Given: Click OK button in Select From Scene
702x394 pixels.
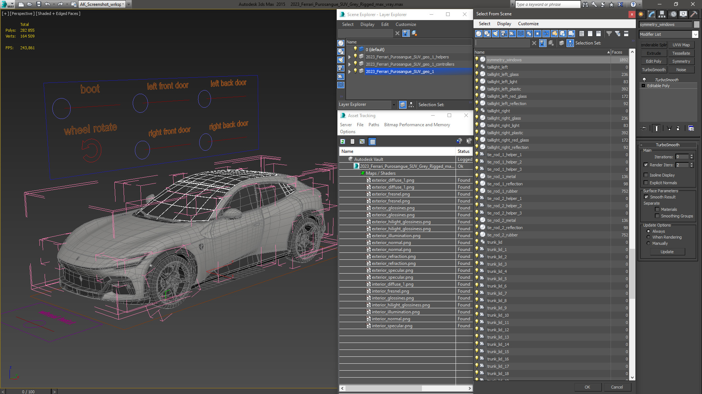Looking at the screenshot, I should click(x=587, y=387).
